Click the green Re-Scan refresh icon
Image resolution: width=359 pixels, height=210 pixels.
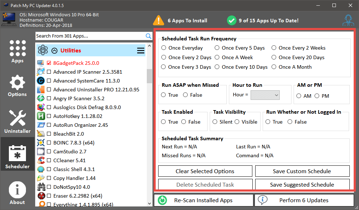point(162,200)
